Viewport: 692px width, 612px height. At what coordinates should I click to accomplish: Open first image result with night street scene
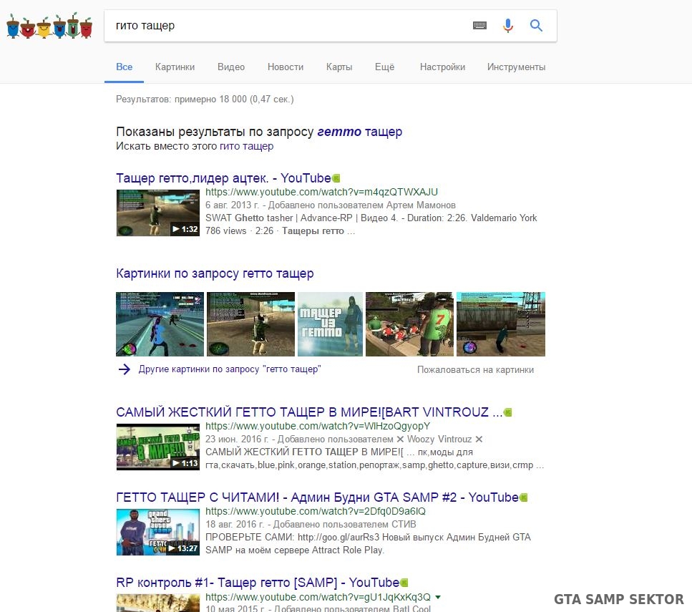160,324
